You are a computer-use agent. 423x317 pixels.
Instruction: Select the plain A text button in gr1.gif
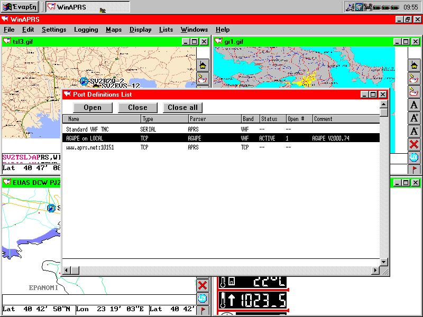click(414, 105)
